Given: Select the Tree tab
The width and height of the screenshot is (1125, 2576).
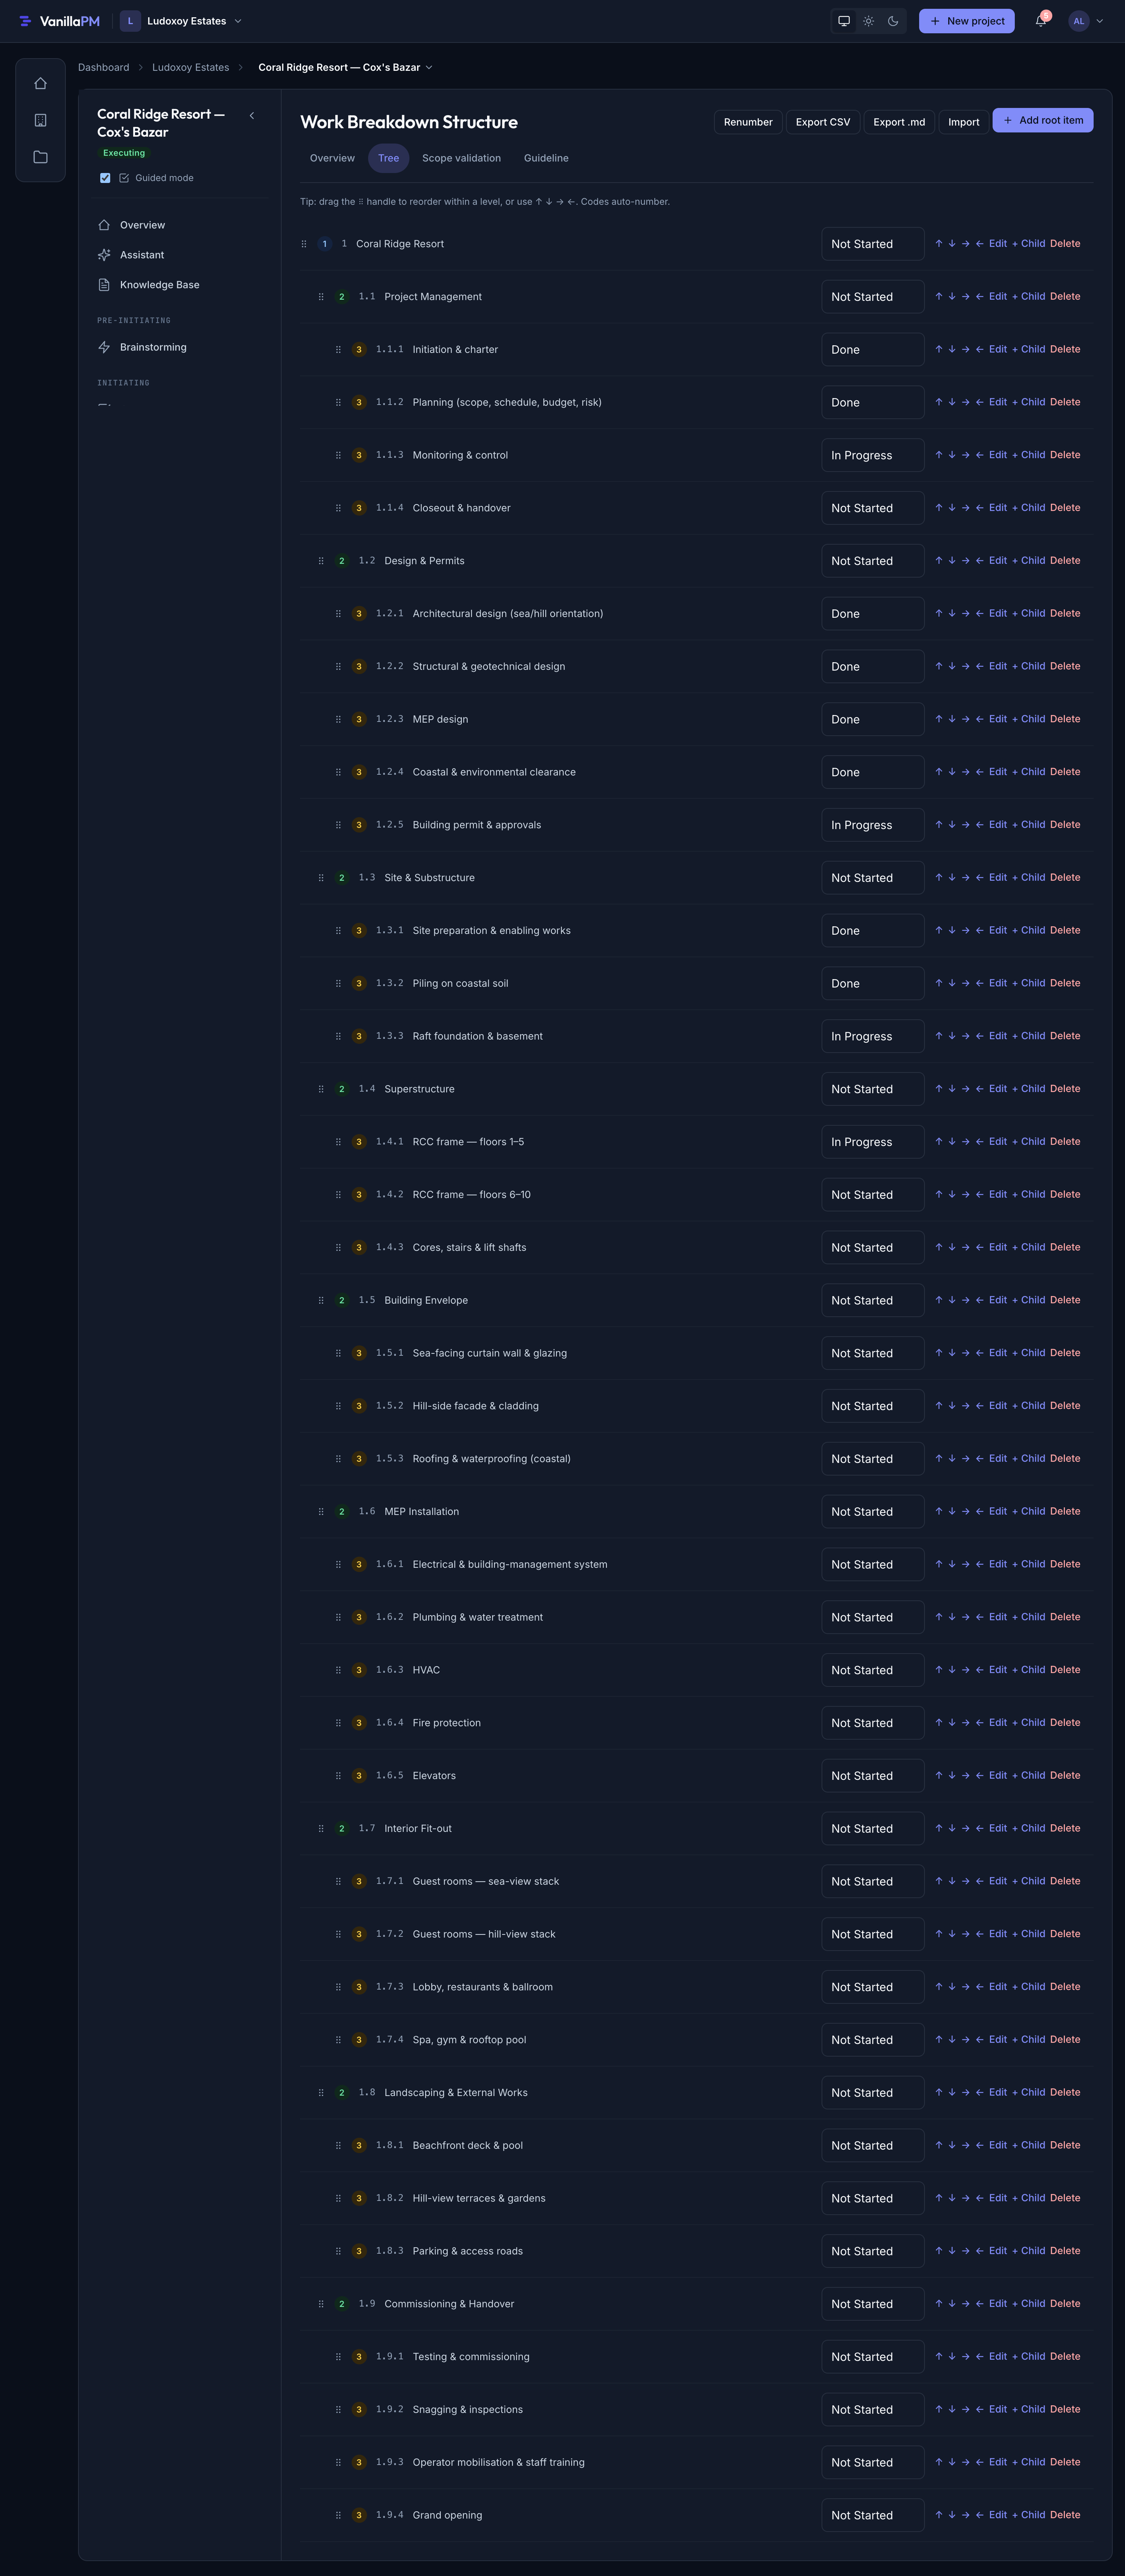Looking at the screenshot, I should point(389,158).
